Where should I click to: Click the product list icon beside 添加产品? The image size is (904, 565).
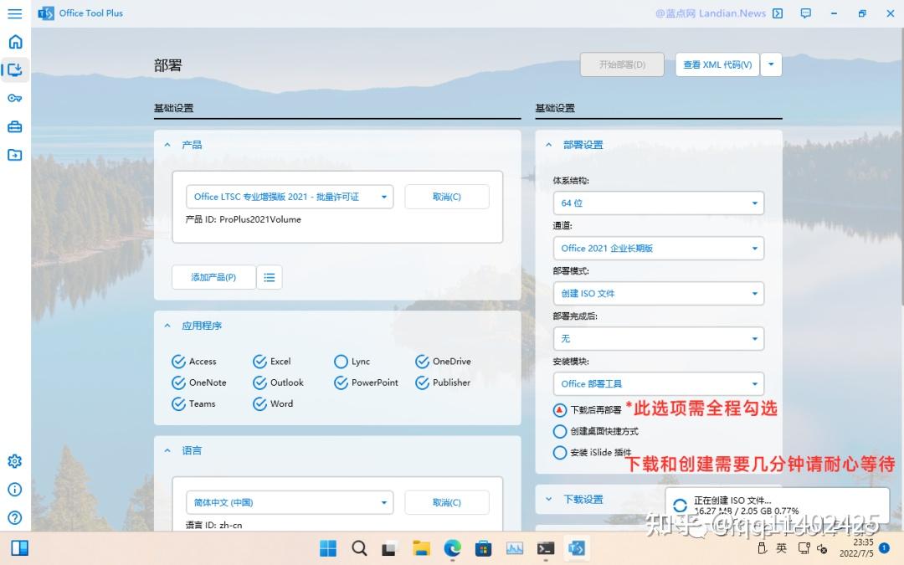269,276
